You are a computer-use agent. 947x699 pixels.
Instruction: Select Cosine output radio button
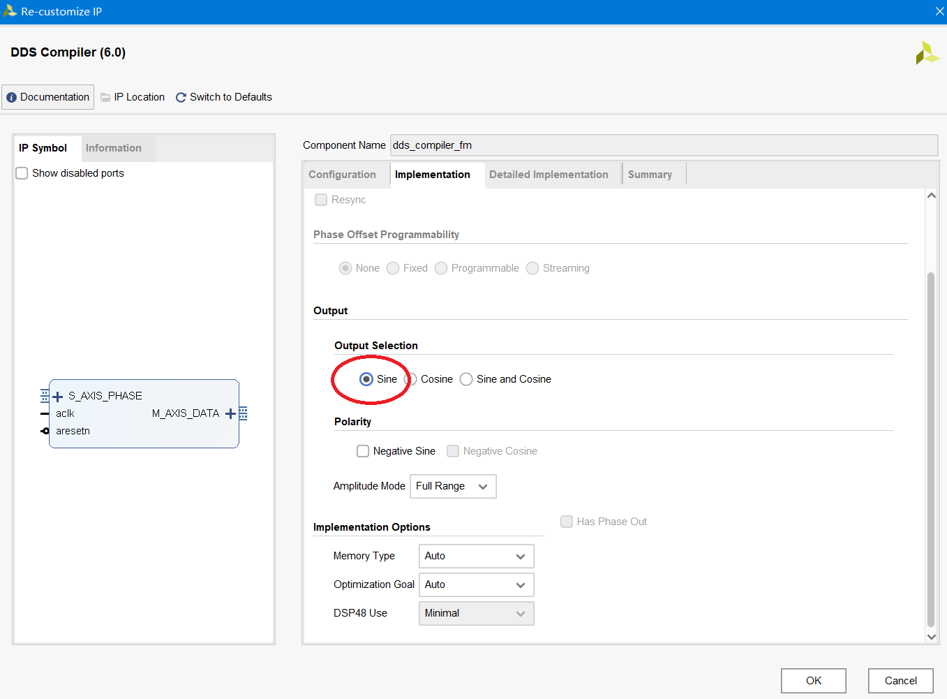pyautogui.click(x=410, y=379)
